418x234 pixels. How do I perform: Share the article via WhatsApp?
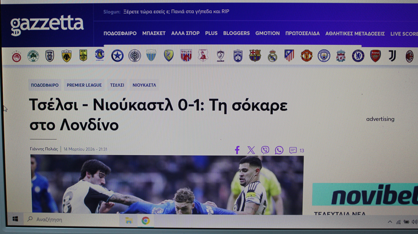pyautogui.click(x=279, y=150)
